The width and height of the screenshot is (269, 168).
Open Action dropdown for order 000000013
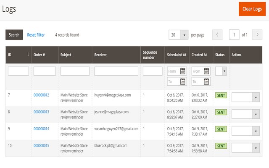pos(245,114)
